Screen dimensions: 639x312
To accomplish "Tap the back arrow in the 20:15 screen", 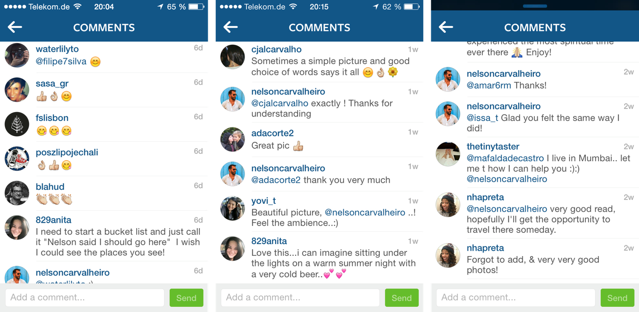I will 230,27.
